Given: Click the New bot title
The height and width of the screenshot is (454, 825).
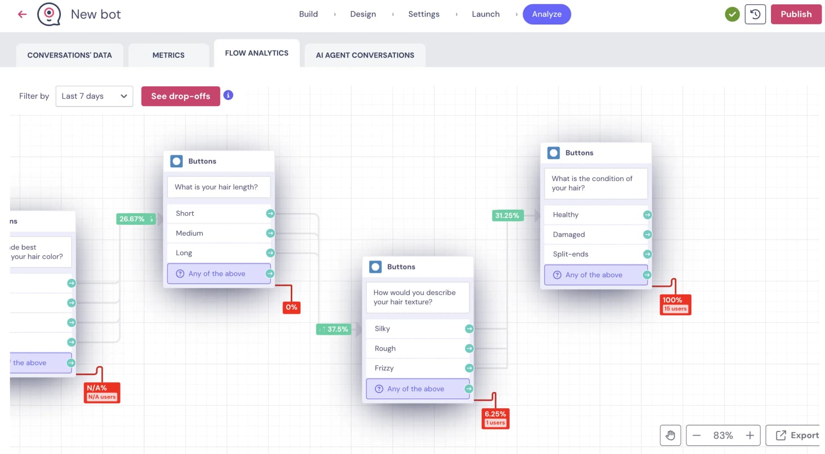Looking at the screenshot, I should tap(96, 14).
